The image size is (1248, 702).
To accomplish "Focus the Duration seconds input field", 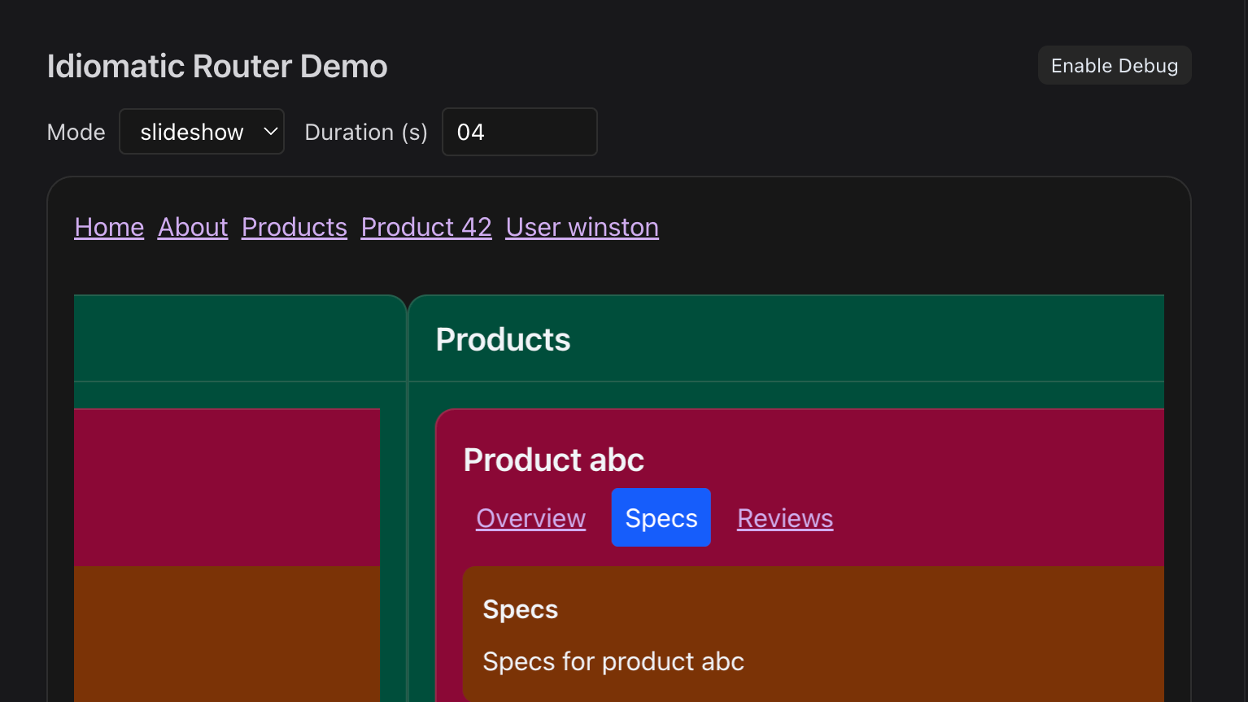I will pyautogui.click(x=519, y=132).
